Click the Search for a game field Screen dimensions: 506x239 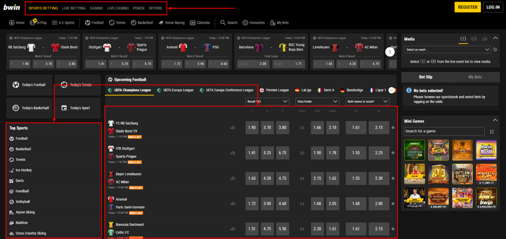point(445,132)
